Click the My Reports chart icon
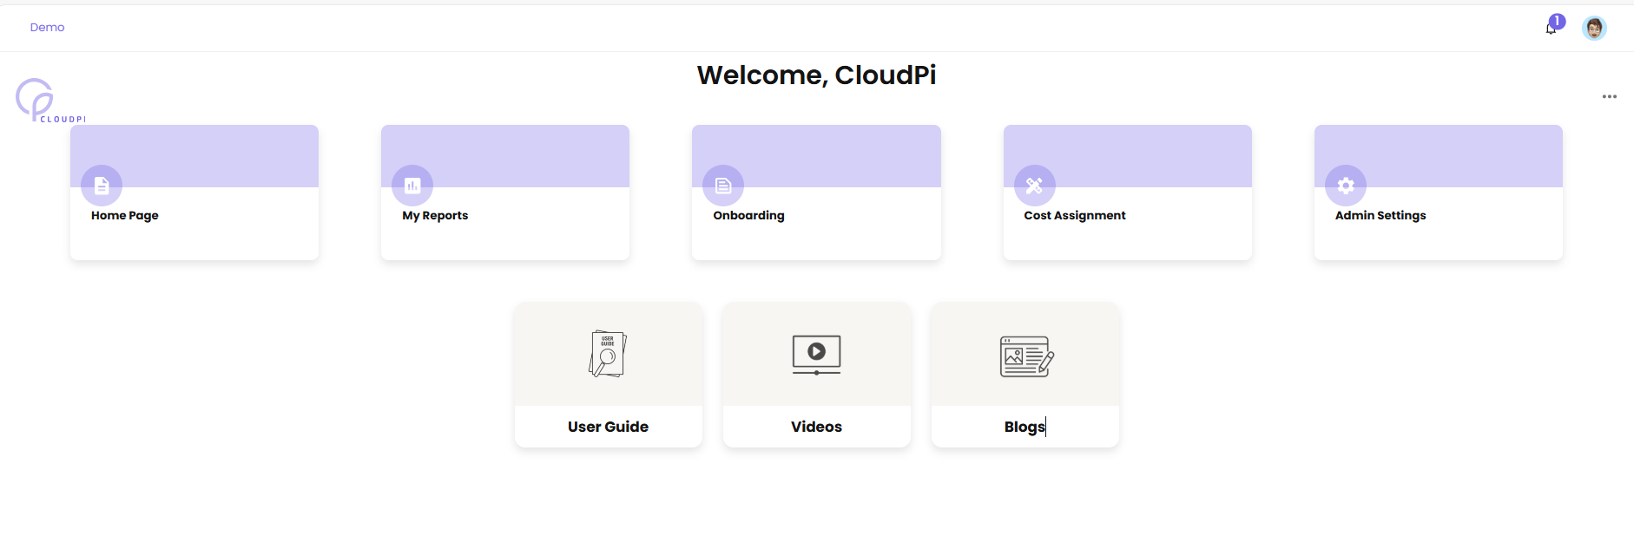Screen dimensions: 1634x542 pos(412,186)
